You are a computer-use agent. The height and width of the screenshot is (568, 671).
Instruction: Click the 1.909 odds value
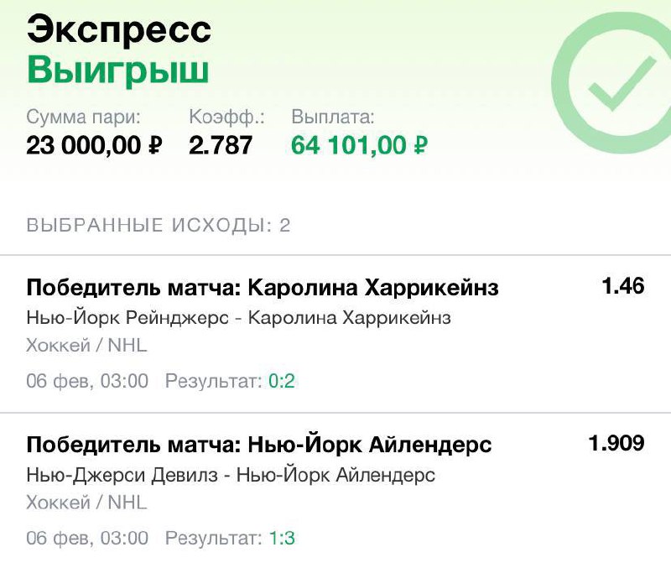[616, 443]
